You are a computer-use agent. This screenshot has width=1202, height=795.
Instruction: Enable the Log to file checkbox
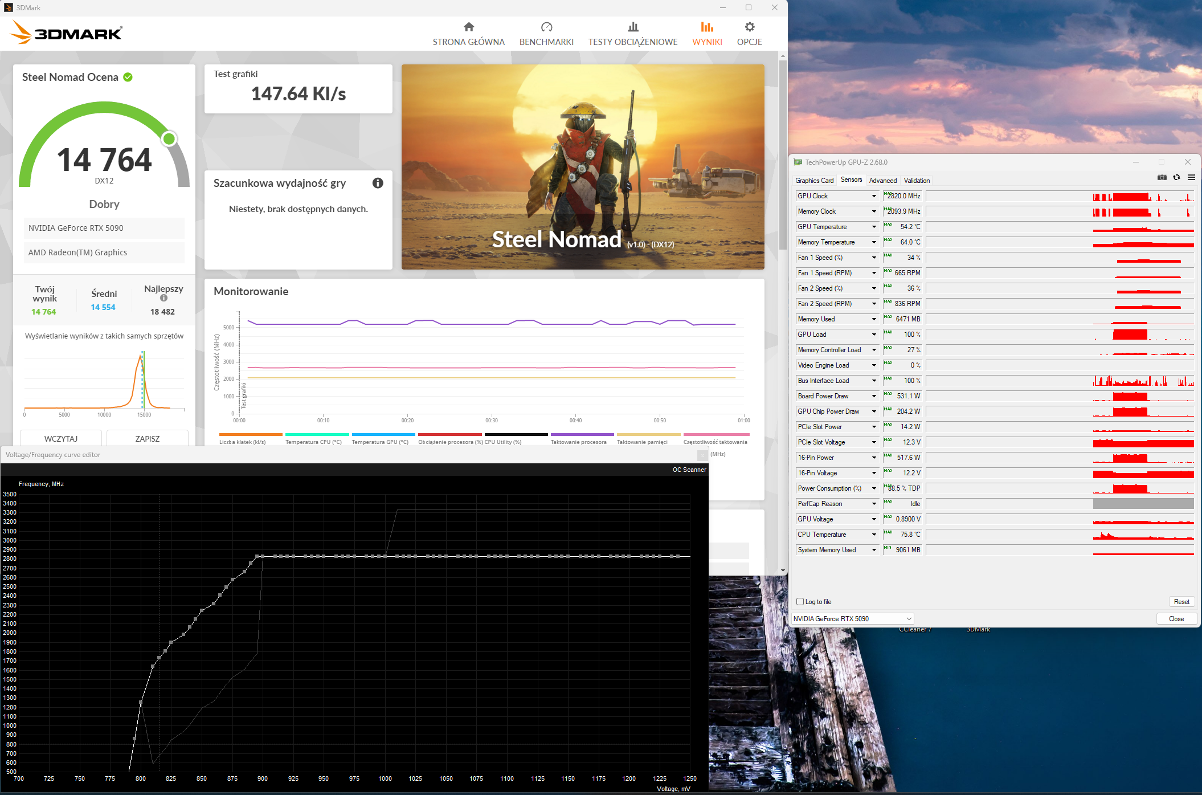pos(800,602)
